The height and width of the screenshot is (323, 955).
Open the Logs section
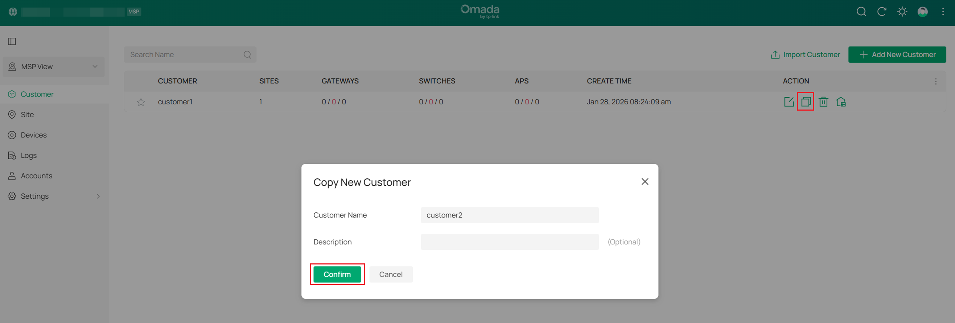pos(29,155)
